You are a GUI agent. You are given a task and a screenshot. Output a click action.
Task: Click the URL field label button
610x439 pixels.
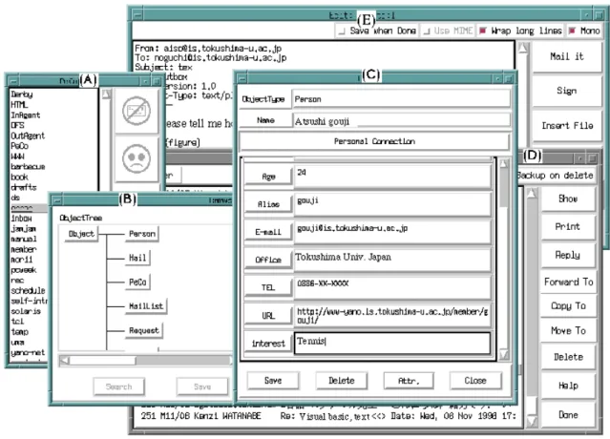pyautogui.click(x=268, y=316)
